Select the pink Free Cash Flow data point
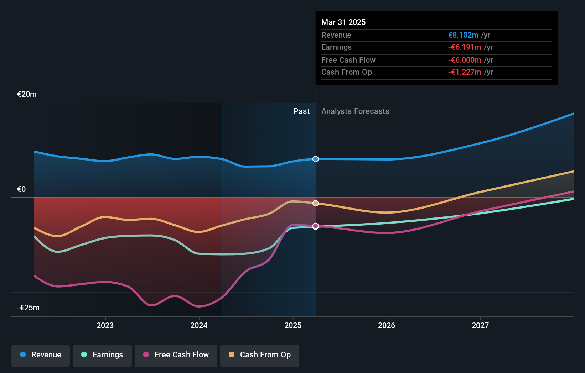 click(316, 226)
